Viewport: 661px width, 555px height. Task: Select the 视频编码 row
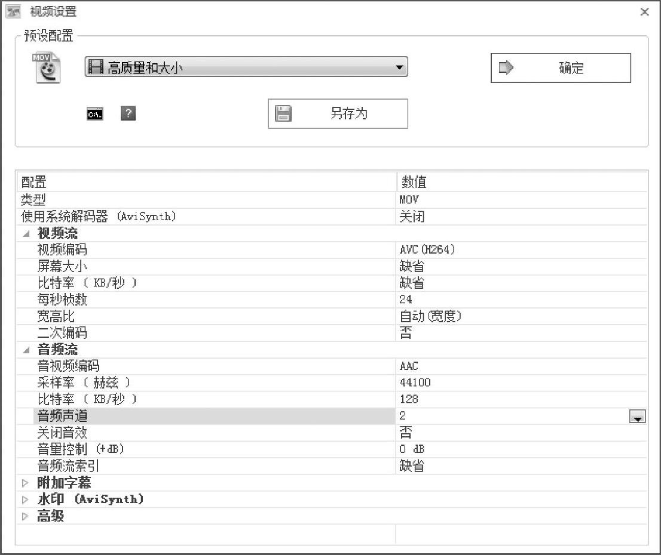click(x=332, y=249)
